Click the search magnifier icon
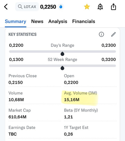 point(20,7)
